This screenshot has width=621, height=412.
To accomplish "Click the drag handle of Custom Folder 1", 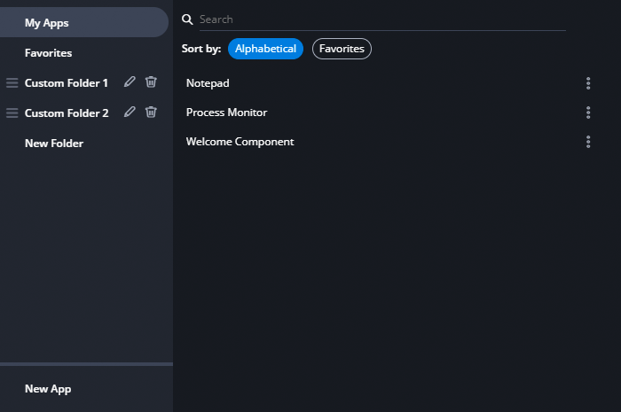I will click(12, 83).
